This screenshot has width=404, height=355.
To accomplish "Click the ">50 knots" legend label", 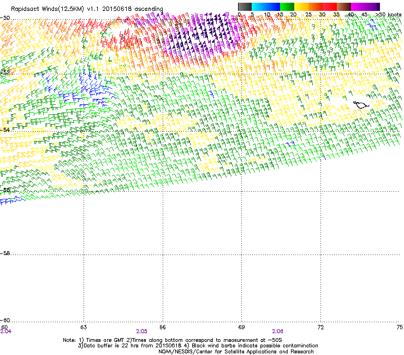I will (388, 15).
